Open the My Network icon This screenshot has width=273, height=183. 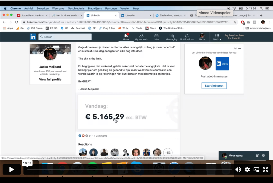(x=141, y=36)
